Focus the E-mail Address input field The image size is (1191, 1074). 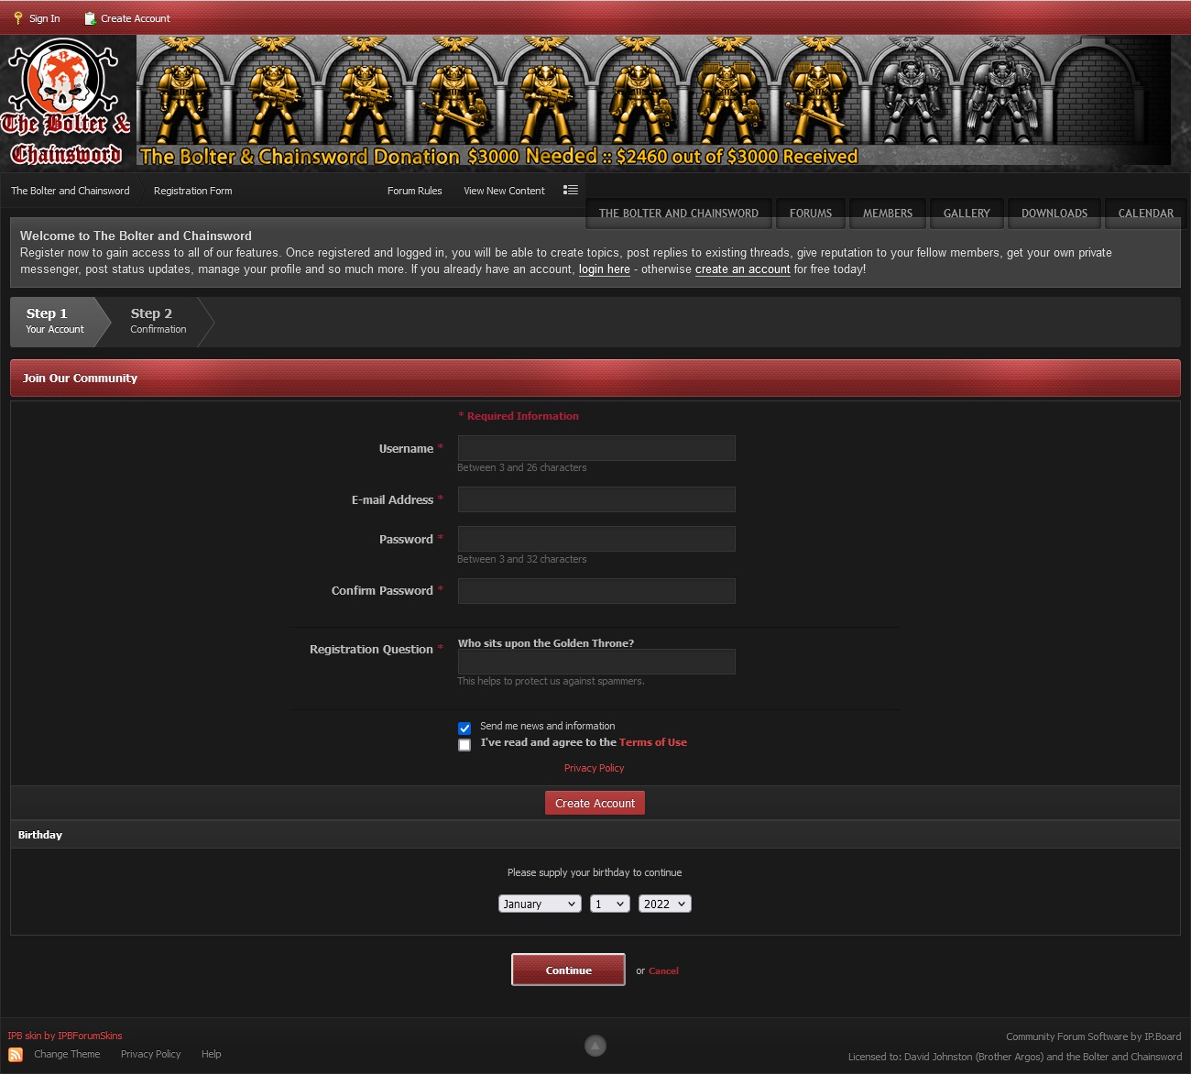click(x=596, y=499)
